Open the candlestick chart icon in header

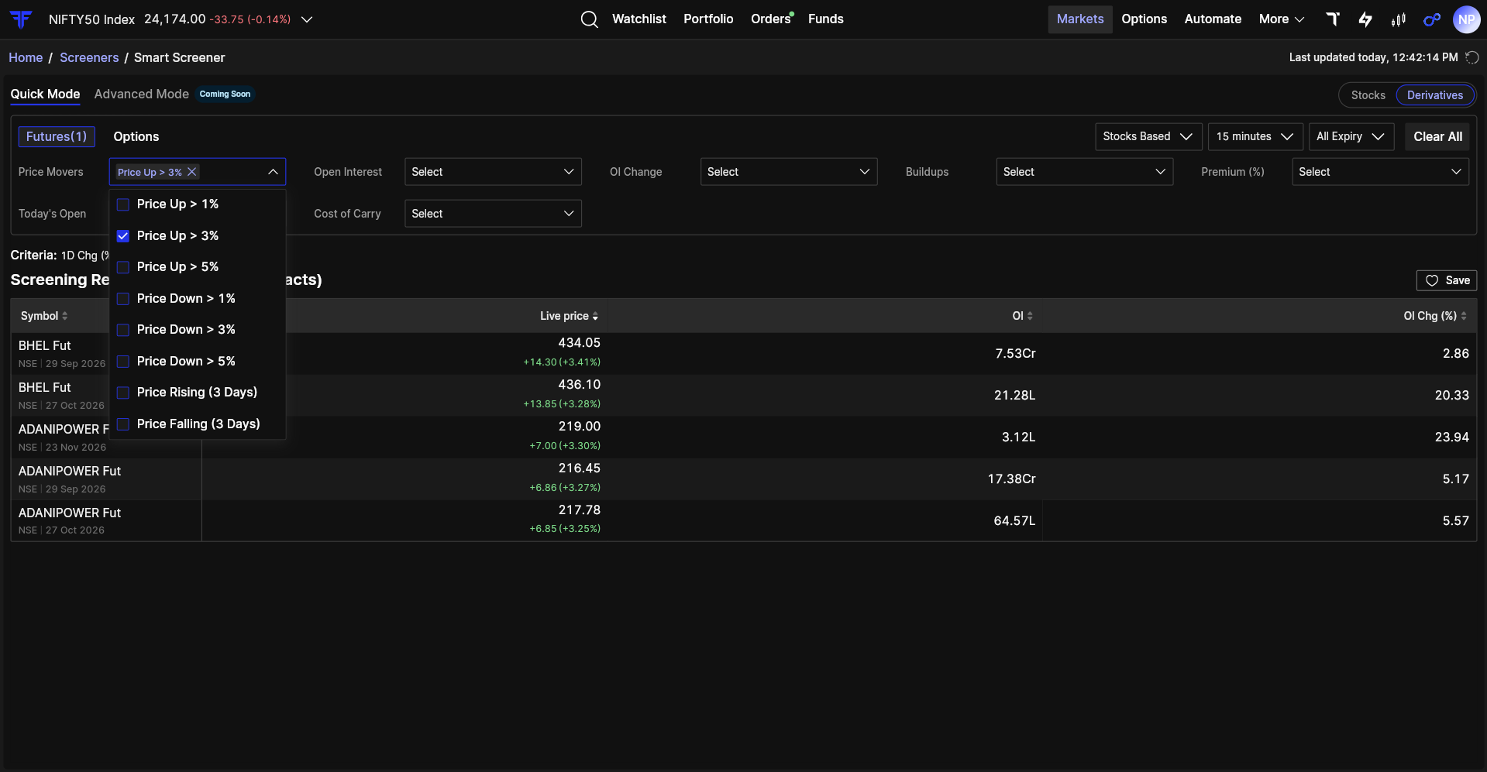[x=1399, y=19]
